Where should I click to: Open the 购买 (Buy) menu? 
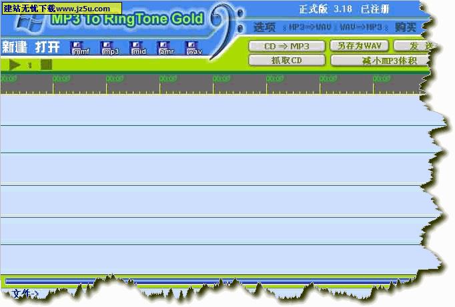click(406, 27)
